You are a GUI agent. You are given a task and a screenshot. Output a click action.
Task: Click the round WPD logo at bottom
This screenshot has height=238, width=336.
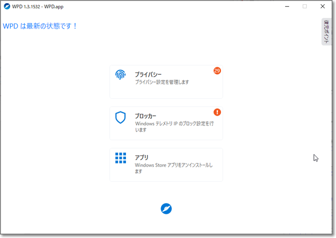coord(166,209)
